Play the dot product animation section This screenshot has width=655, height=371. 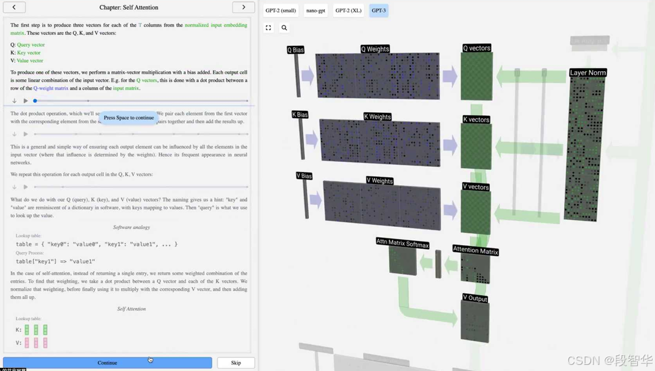[26, 134]
